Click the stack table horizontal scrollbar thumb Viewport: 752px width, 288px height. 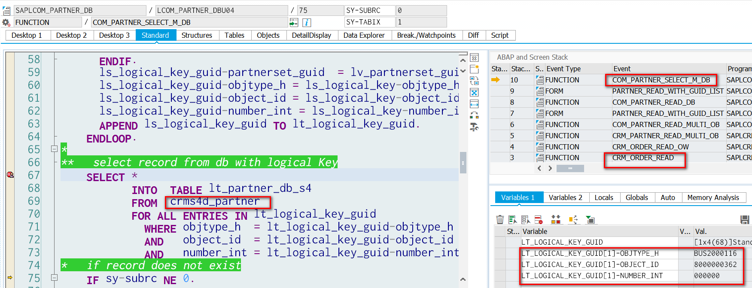(570, 168)
